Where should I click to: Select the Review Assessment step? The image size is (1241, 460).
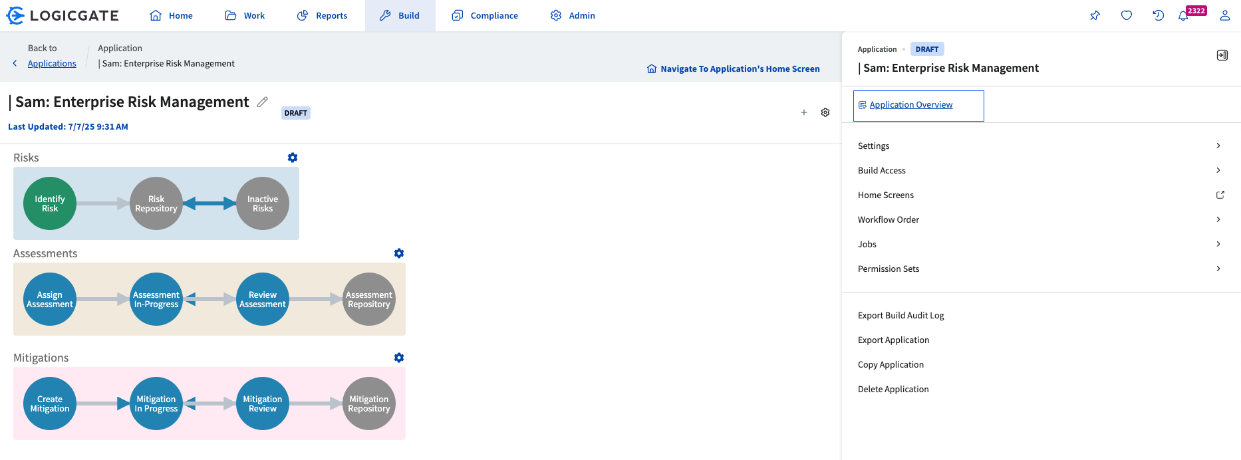pyautogui.click(x=263, y=299)
